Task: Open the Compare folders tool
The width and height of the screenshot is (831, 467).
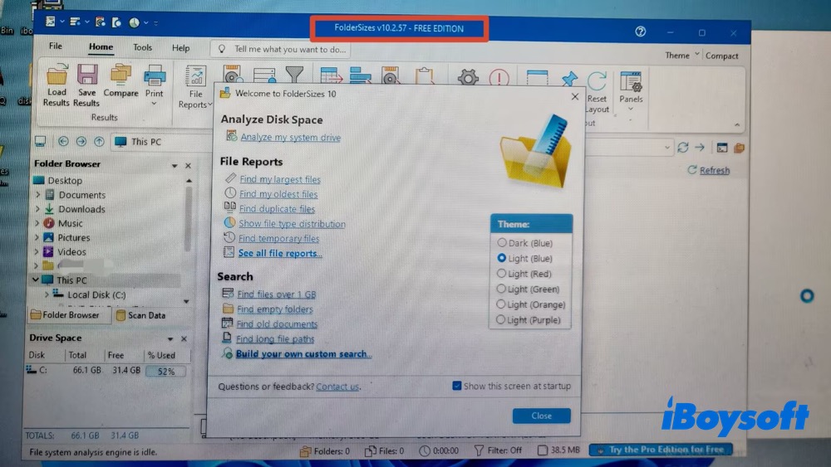Action: point(120,75)
